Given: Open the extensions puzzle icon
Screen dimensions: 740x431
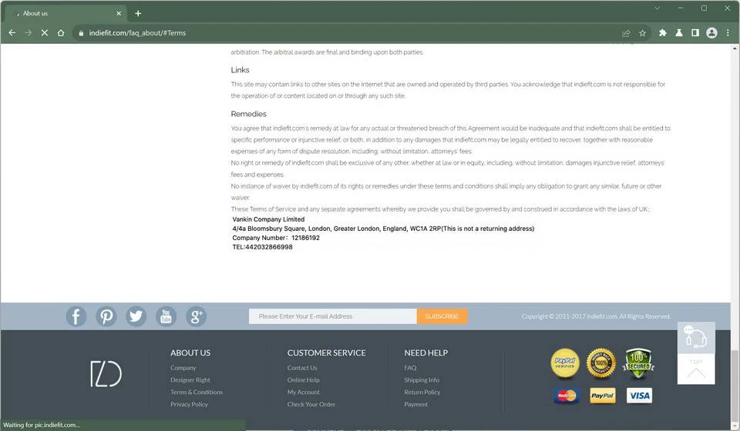Looking at the screenshot, I should (663, 33).
